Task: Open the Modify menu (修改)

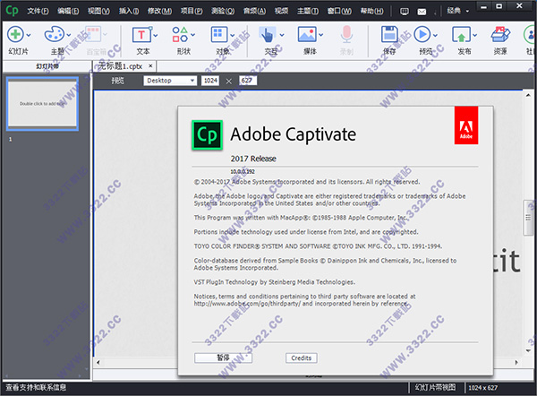Action: (159, 11)
